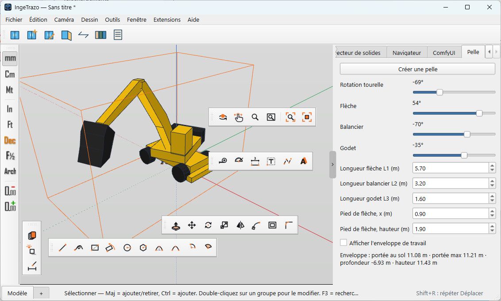Switch the unit format to Dec
The width and height of the screenshot is (501, 301).
(x=10, y=140)
